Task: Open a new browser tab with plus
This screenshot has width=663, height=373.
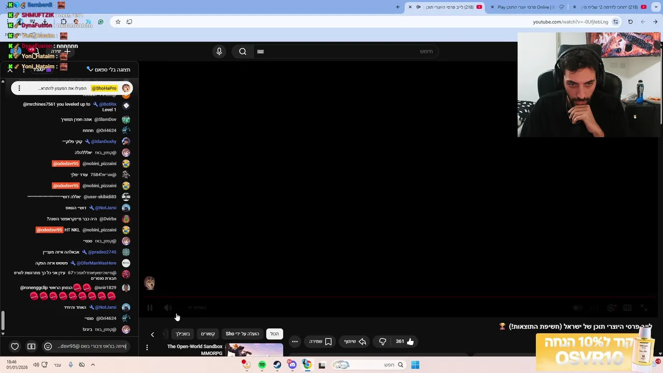Action: click(x=398, y=7)
